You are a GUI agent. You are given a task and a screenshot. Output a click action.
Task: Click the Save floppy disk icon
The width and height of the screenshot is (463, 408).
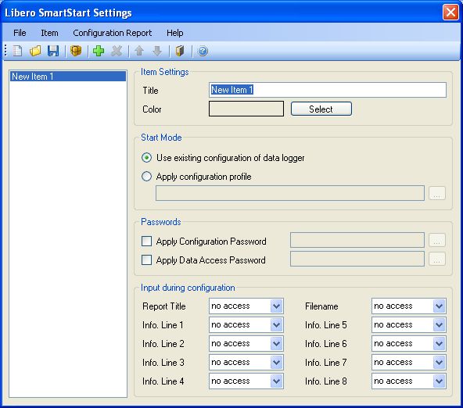(53, 51)
